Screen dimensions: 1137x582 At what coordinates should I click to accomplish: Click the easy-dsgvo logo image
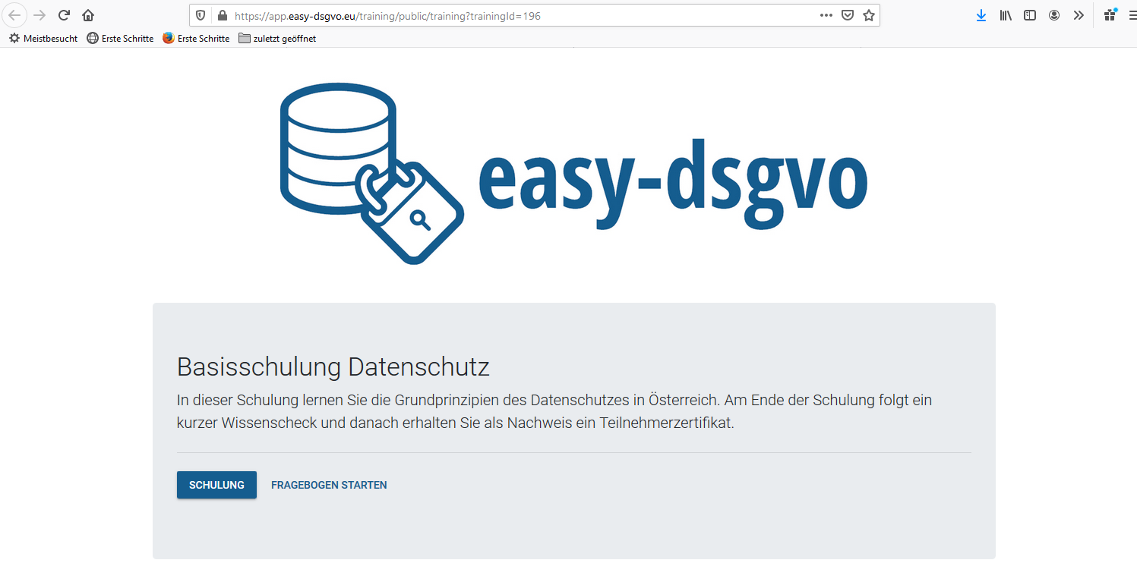(573, 173)
